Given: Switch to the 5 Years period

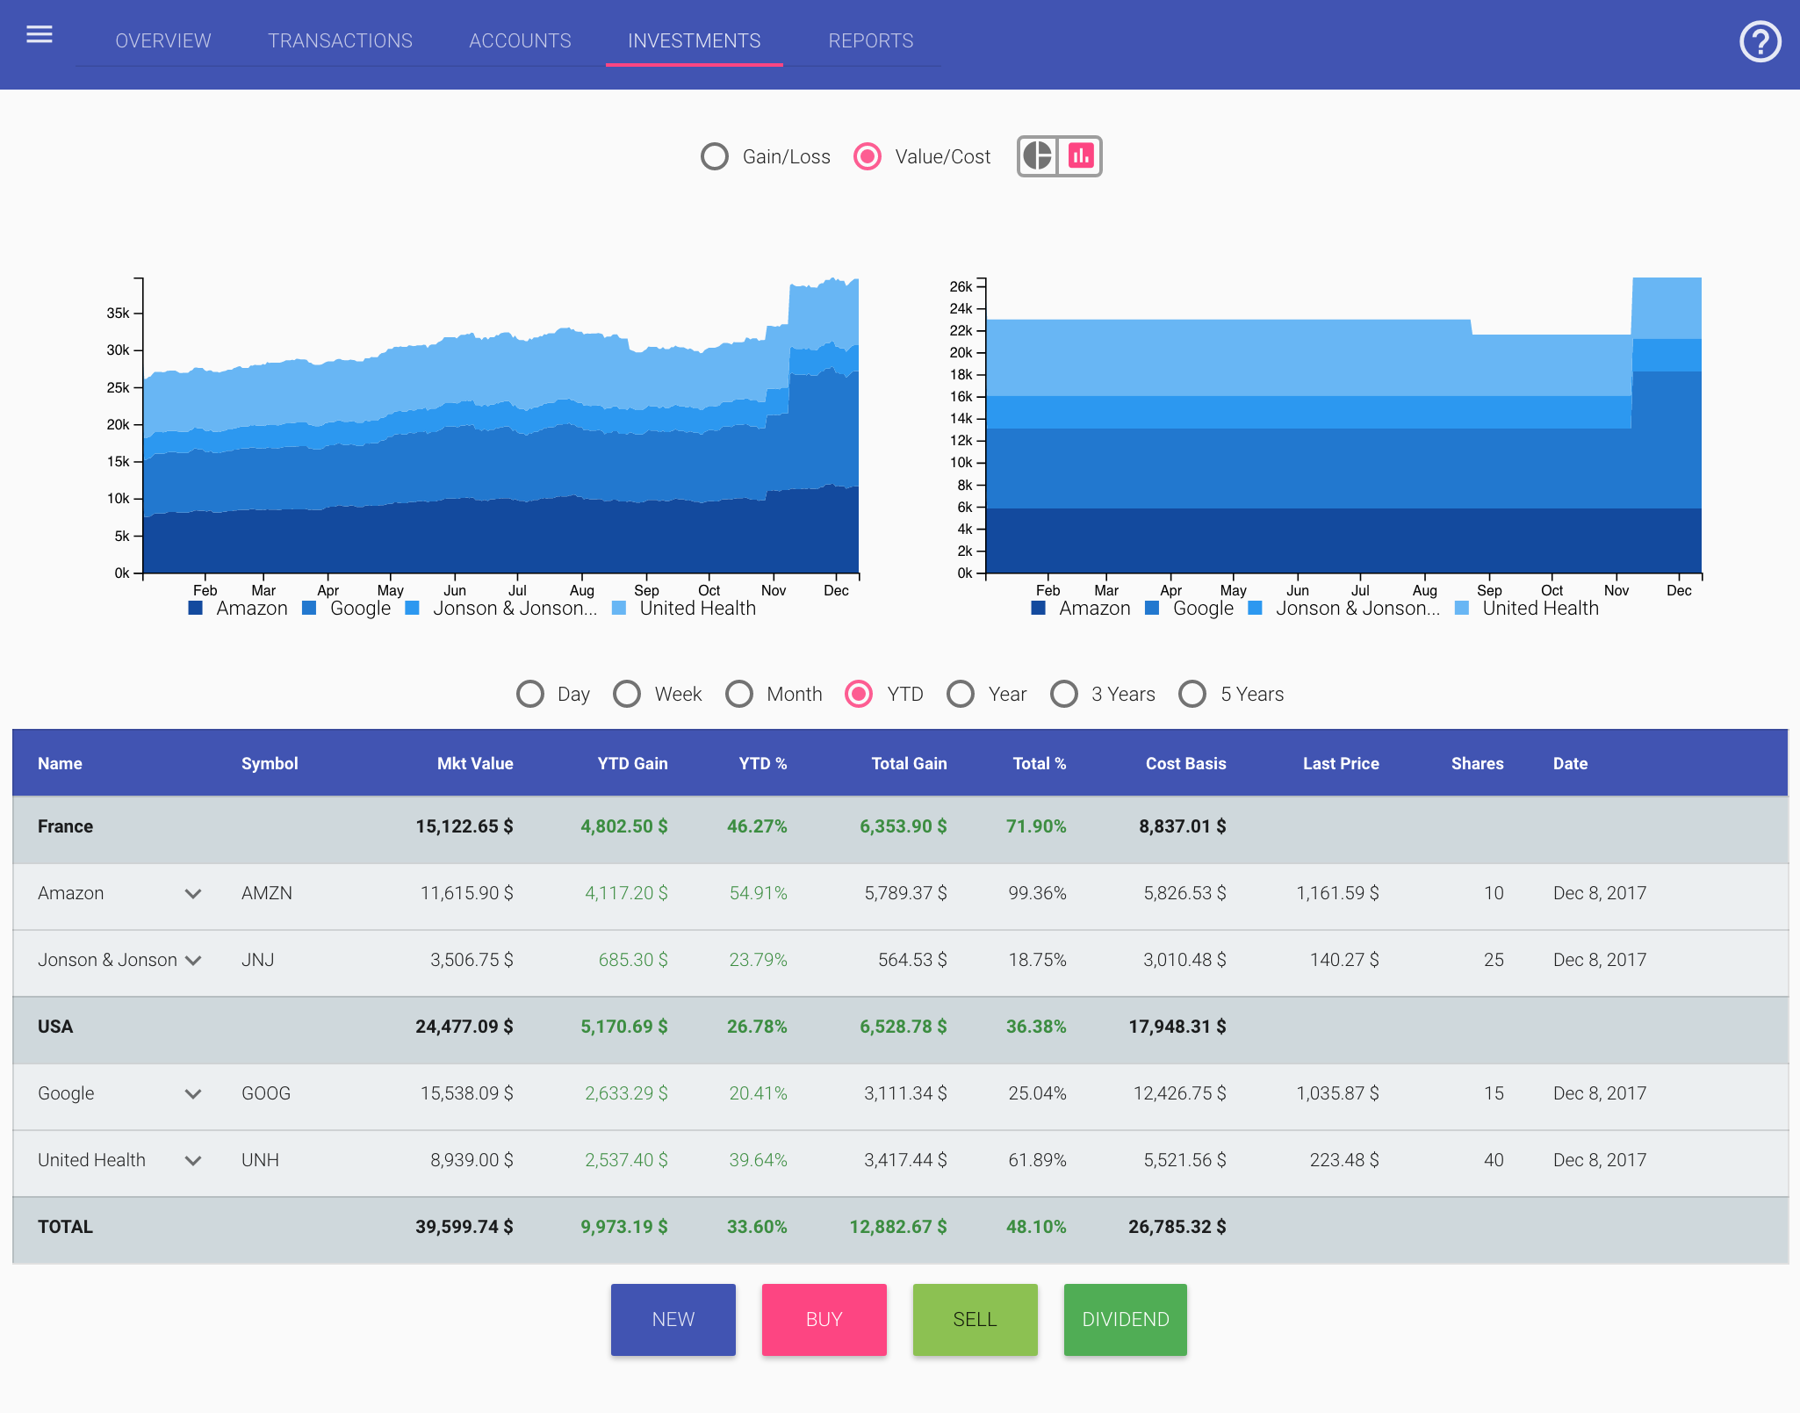Looking at the screenshot, I should click(x=1193, y=694).
